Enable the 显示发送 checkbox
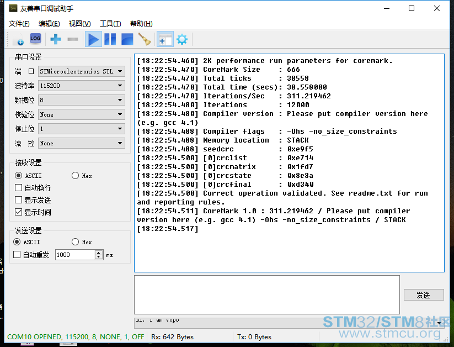 coord(18,200)
